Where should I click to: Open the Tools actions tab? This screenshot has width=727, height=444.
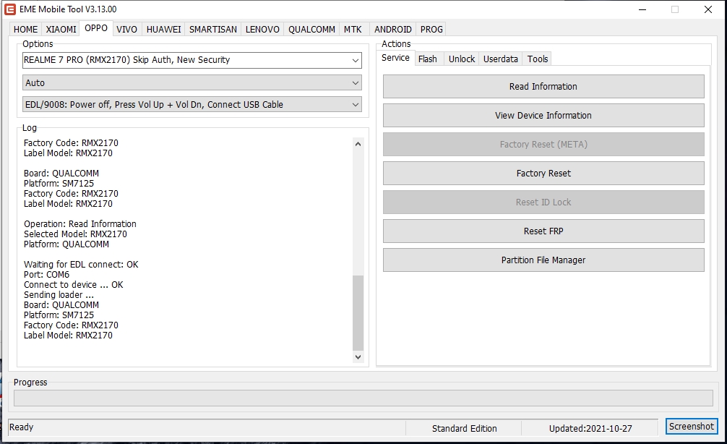538,59
